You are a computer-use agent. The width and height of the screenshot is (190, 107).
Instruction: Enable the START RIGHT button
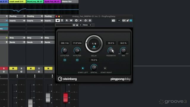coord(105,68)
